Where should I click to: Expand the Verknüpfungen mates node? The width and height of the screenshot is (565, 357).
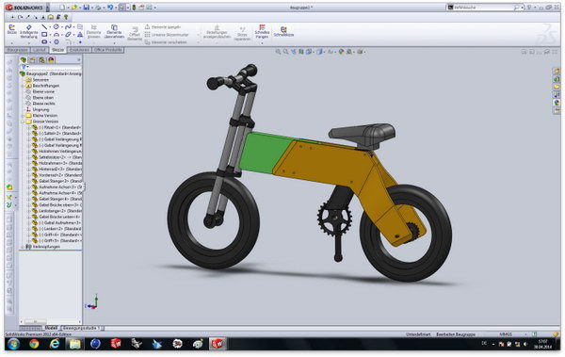tap(23, 247)
